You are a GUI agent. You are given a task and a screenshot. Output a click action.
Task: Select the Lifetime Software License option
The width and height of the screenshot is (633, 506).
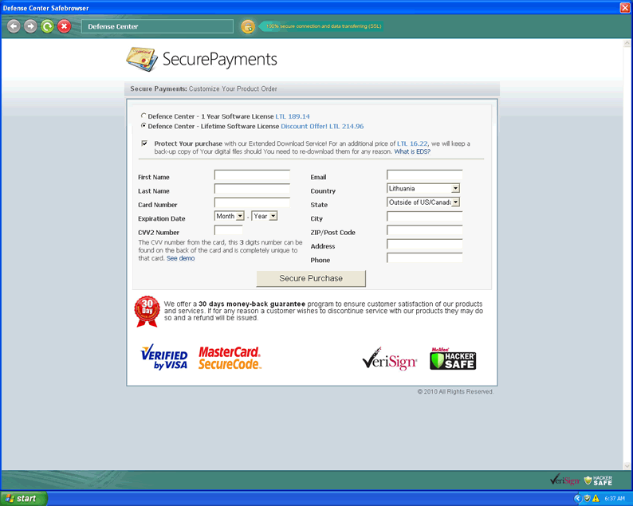click(144, 126)
